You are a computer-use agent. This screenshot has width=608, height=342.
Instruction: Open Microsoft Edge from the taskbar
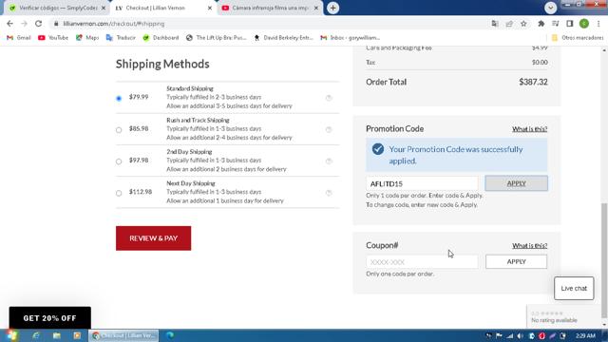170,335
